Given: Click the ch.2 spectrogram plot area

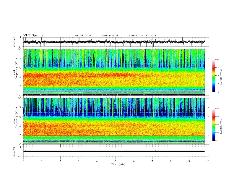Looking at the screenshot, I should click(114, 121).
